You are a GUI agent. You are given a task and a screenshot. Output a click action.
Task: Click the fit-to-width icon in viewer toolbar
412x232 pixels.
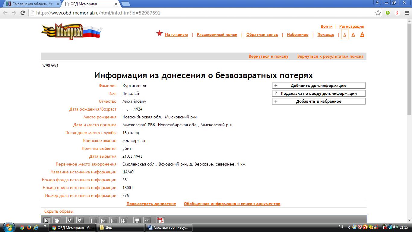click(x=113, y=221)
